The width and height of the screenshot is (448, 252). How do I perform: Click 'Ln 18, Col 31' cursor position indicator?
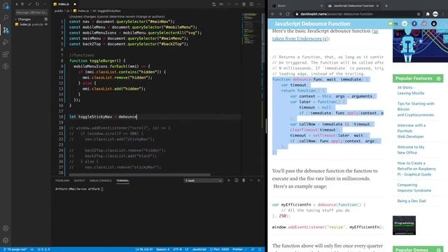click(x=144, y=249)
